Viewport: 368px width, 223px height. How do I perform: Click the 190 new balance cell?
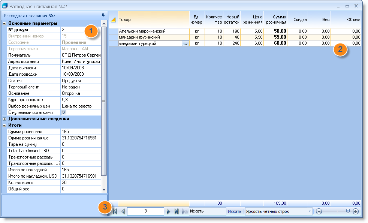tap(232, 31)
